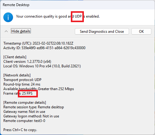Click Send Diagnostics and Close button
The height and width of the screenshot is (135, 155).
tap(102, 32)
